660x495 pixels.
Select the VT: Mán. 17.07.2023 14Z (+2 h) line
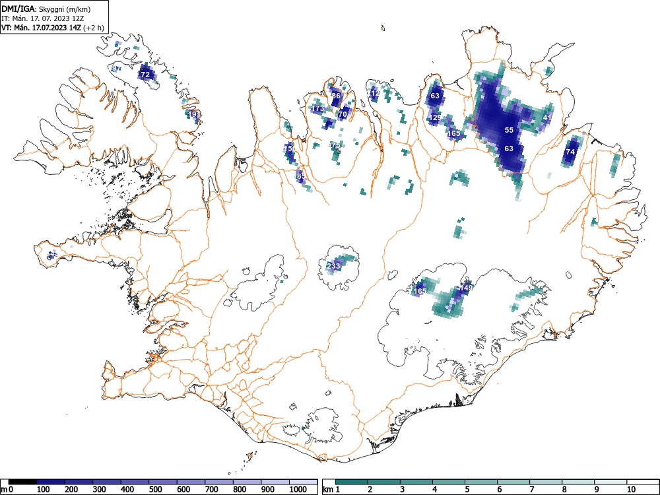(x=53, y=28)
